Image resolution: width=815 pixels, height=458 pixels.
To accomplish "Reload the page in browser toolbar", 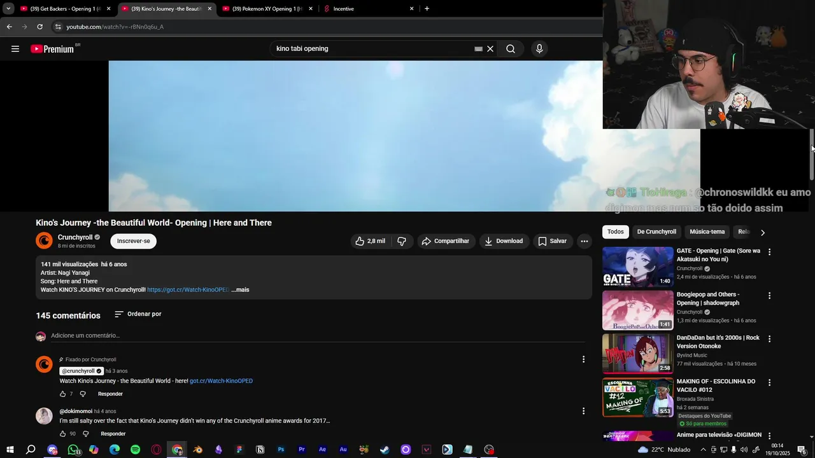I will [39, 27].
